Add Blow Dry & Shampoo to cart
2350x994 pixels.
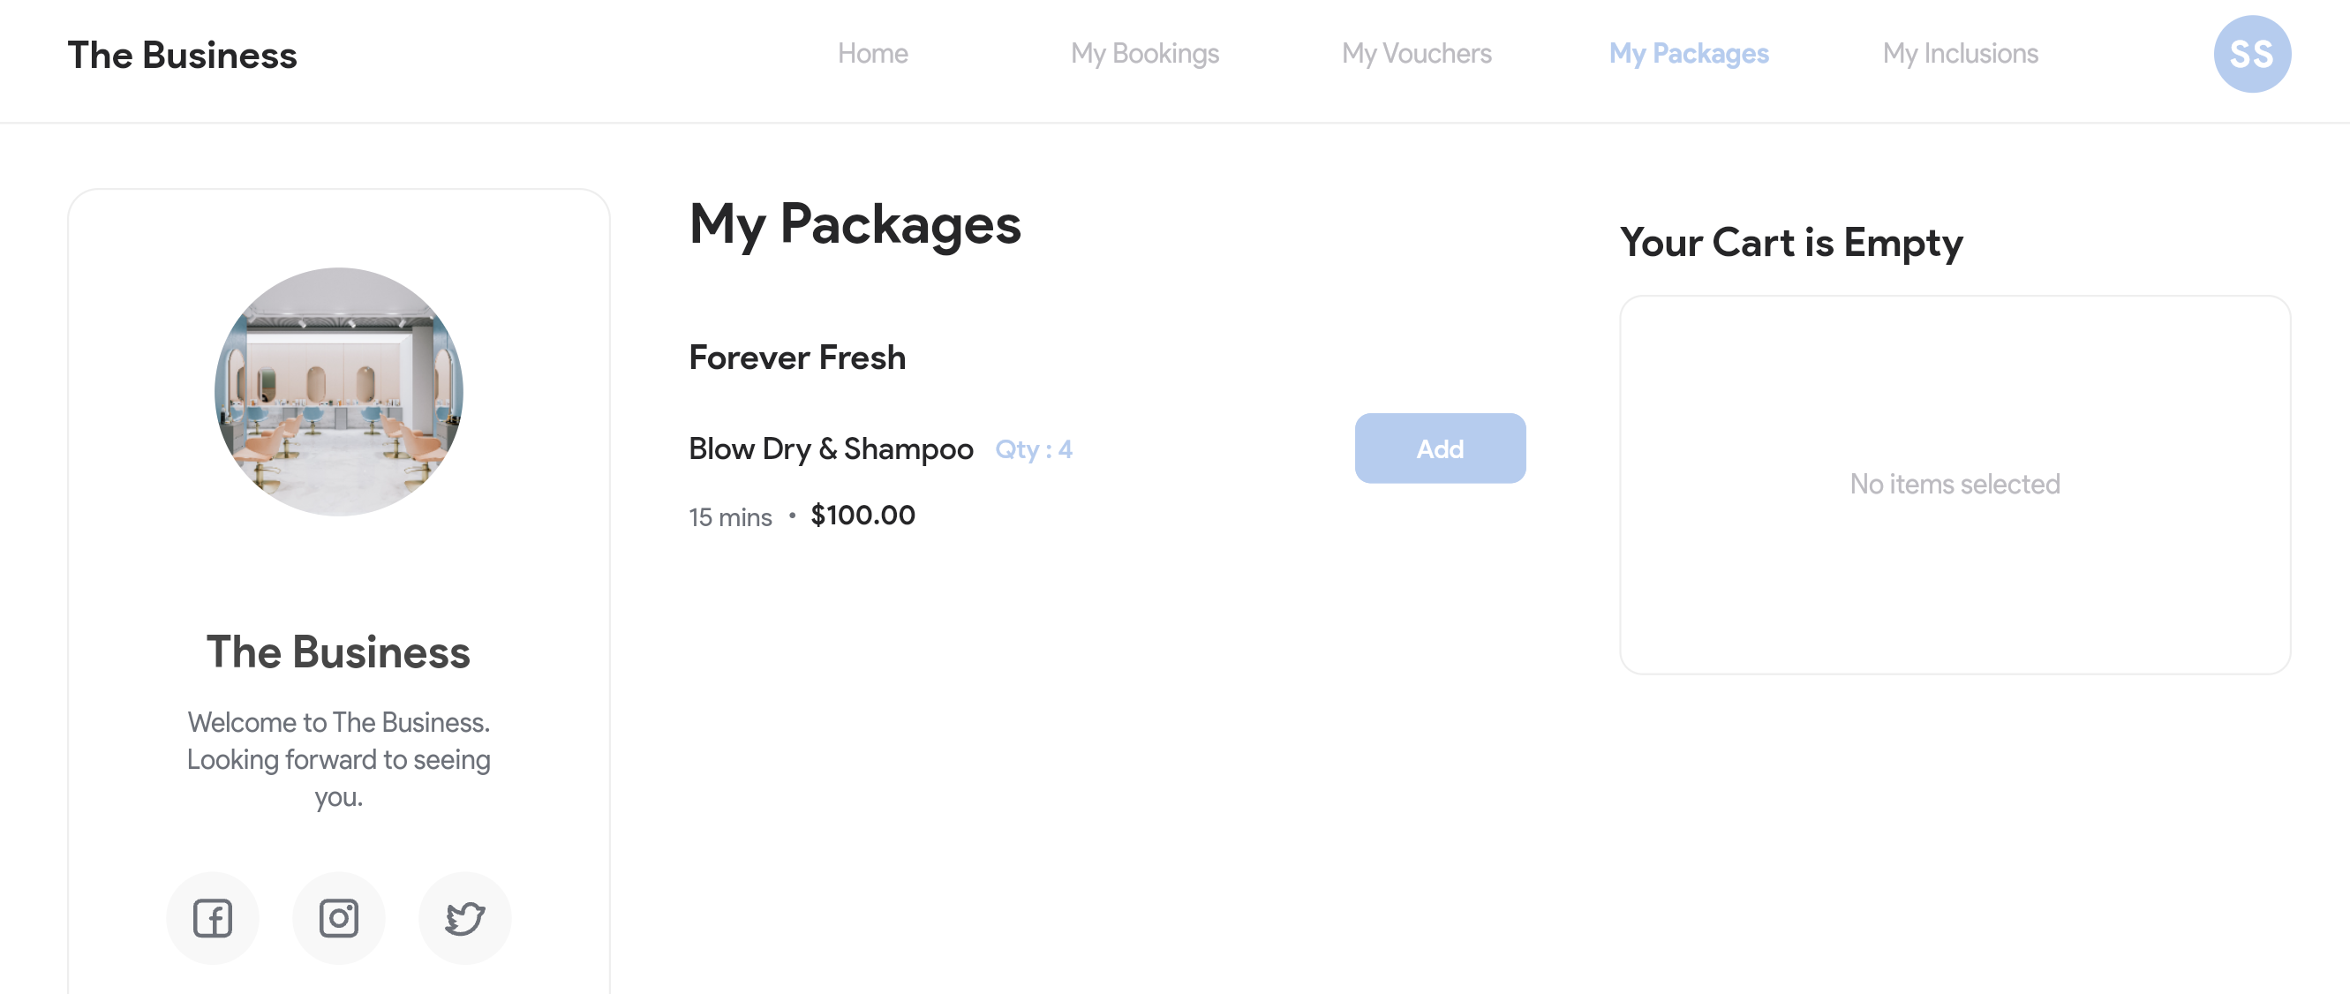tap(1440, 448)
